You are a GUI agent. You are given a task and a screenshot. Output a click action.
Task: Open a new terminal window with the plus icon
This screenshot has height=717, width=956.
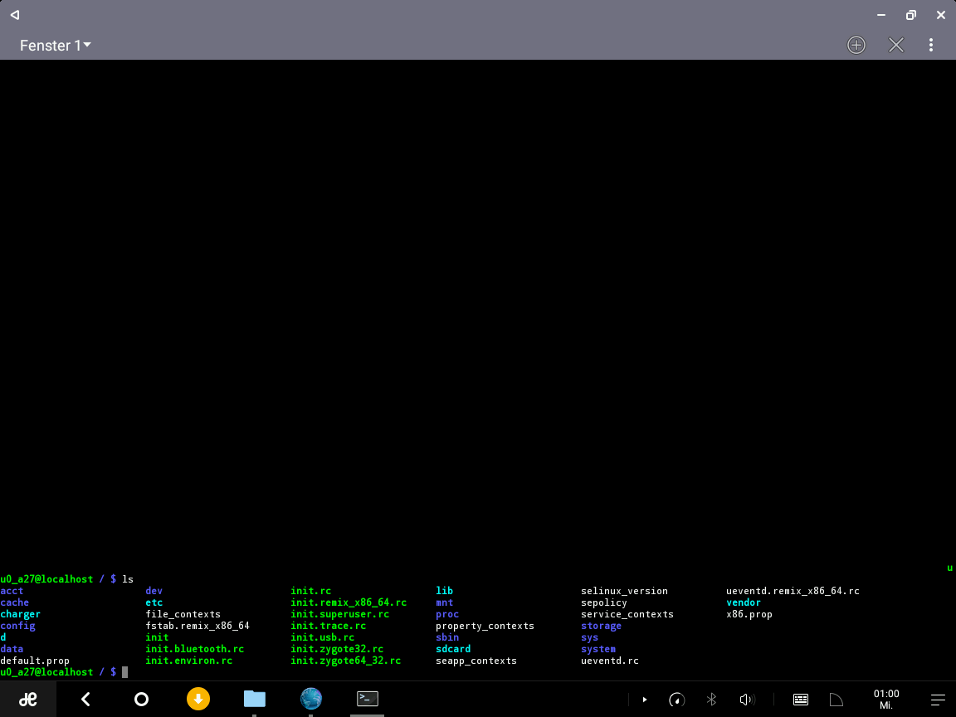click(x=856, y=45)
